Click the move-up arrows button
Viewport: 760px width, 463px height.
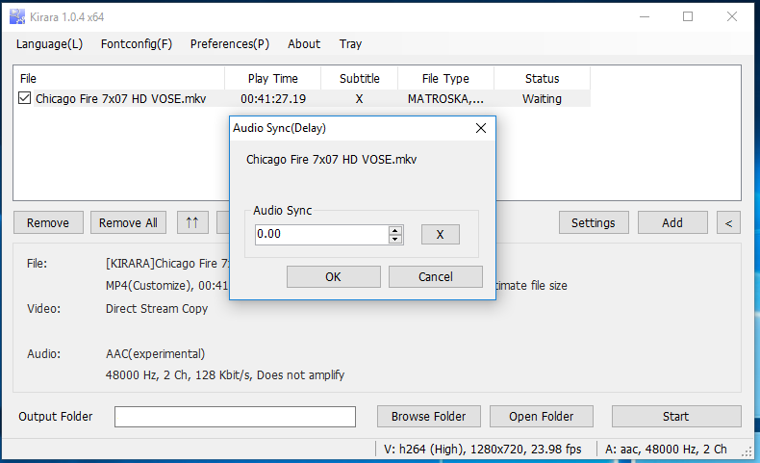(191, 222)
